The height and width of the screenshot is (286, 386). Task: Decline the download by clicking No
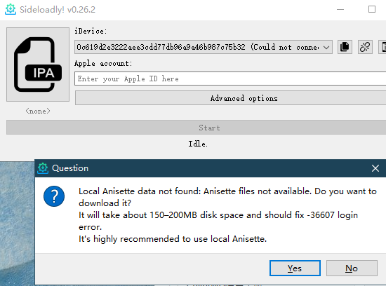pos(352,268)
